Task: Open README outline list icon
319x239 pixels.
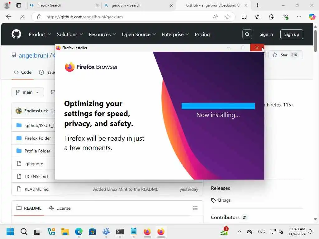Action: pos(195,208)
